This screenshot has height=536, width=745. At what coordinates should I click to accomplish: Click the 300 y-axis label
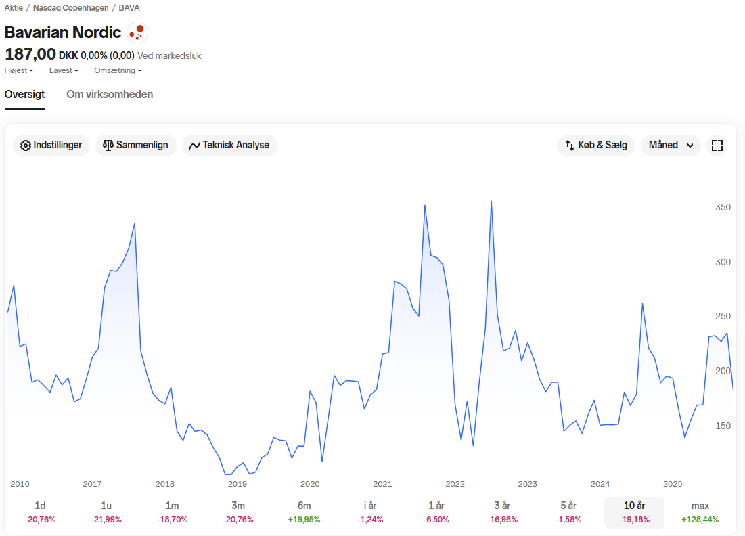[x=723, y=262]
